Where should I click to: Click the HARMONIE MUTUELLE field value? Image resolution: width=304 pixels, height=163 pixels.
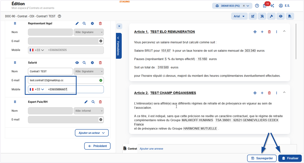pyautogui.click(x=200, y=128)
